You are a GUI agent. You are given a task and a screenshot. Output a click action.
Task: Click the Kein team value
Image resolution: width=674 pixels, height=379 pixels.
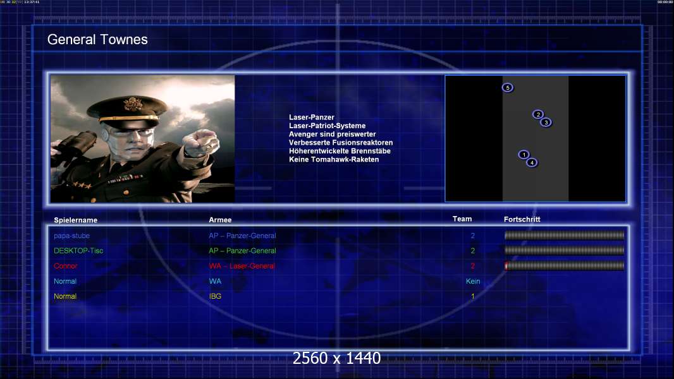(x=473, y=281)
